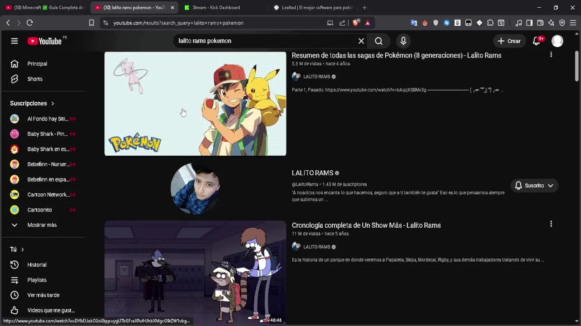Switch to the Minecraft Guía Completa tab
Image resolution: width=581 pixels, height=326 pixels.
click(44, 7)
